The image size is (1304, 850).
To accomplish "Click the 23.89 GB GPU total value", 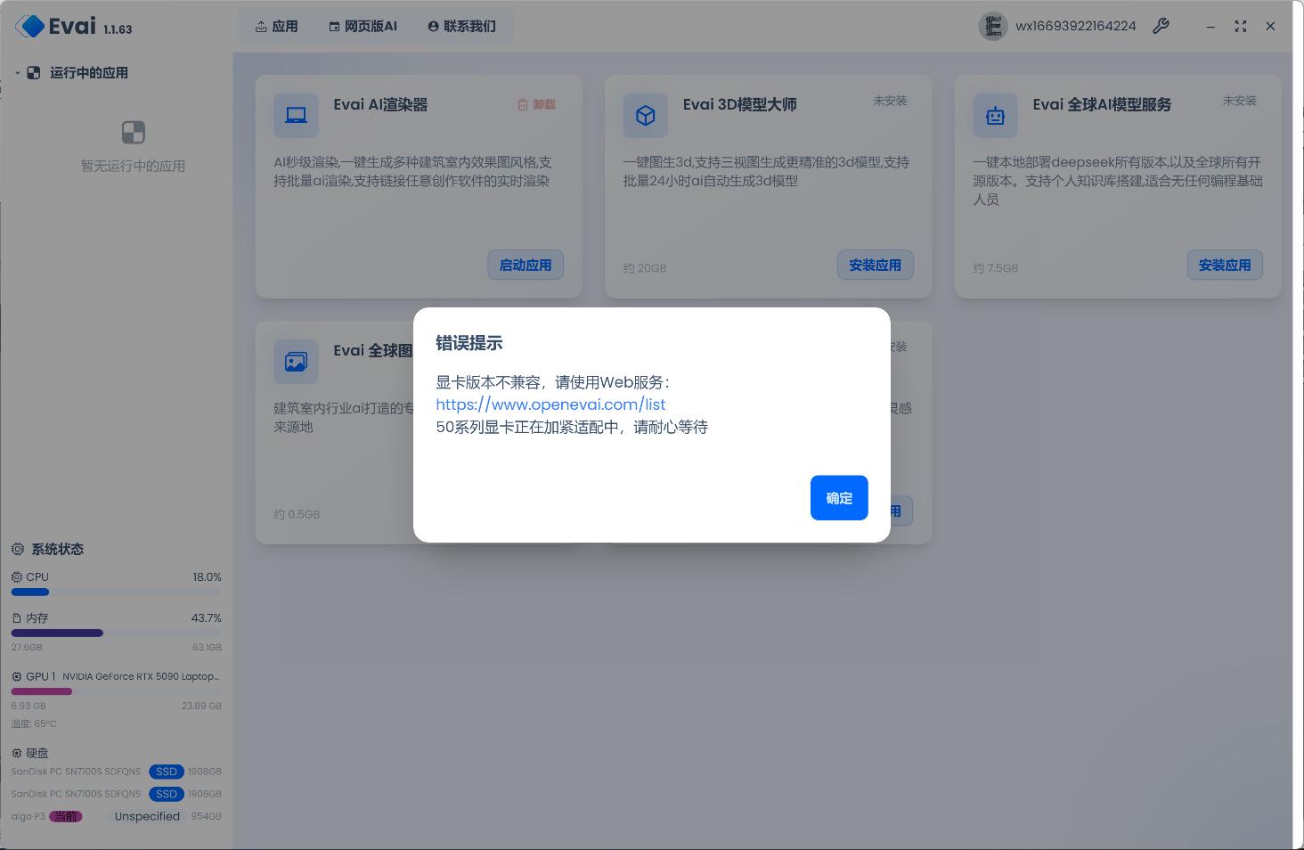I will pos(202,706).
